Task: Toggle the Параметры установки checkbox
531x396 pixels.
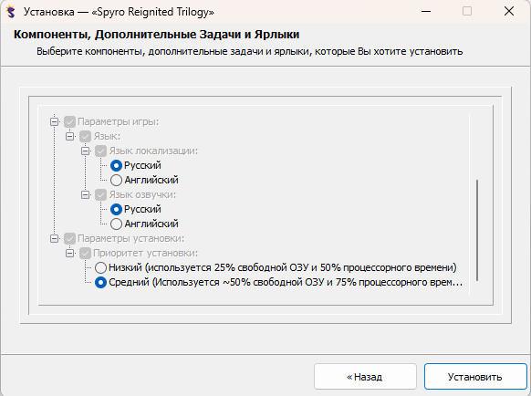Action: tap(69, 238)
